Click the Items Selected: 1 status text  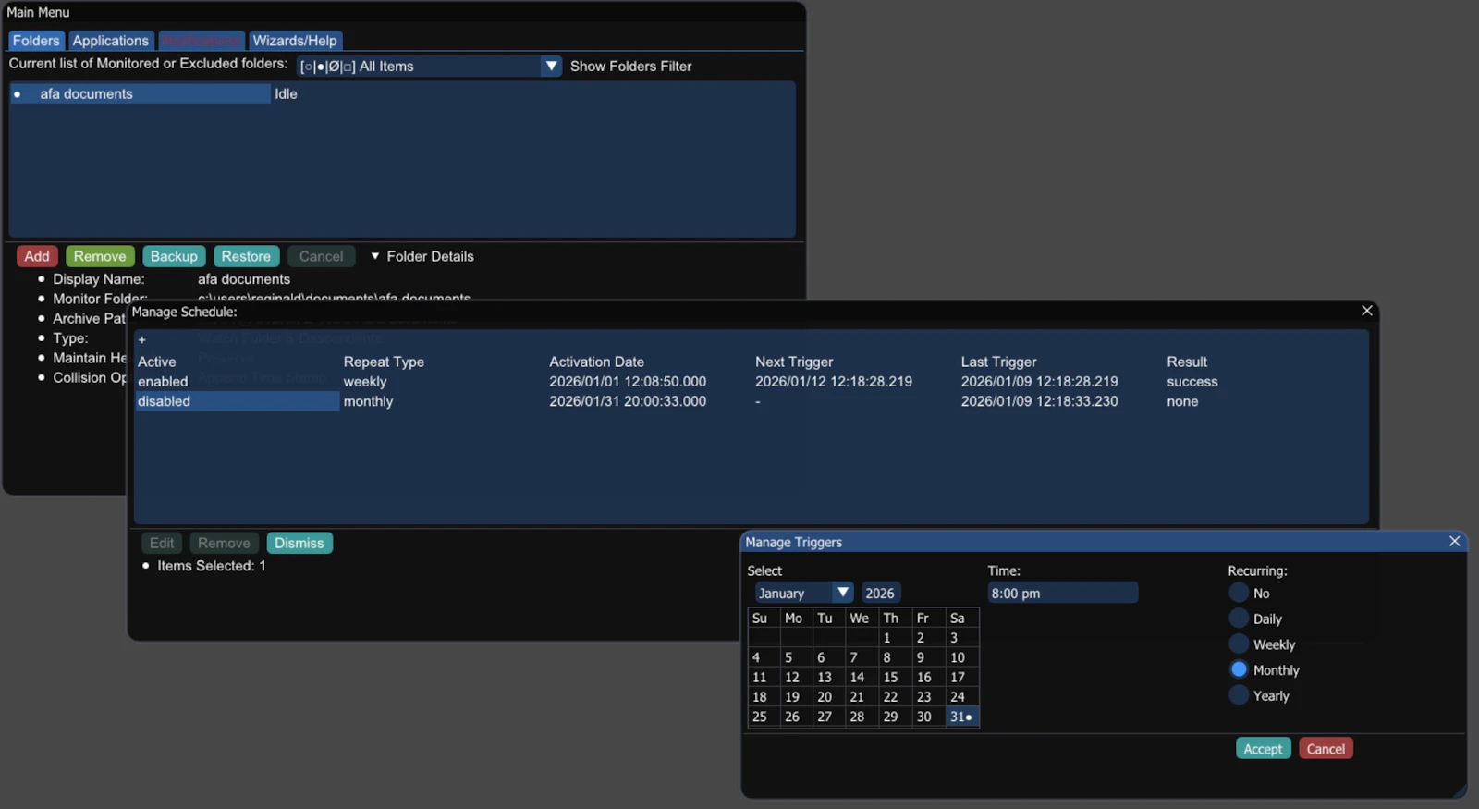tap(211, 566)
